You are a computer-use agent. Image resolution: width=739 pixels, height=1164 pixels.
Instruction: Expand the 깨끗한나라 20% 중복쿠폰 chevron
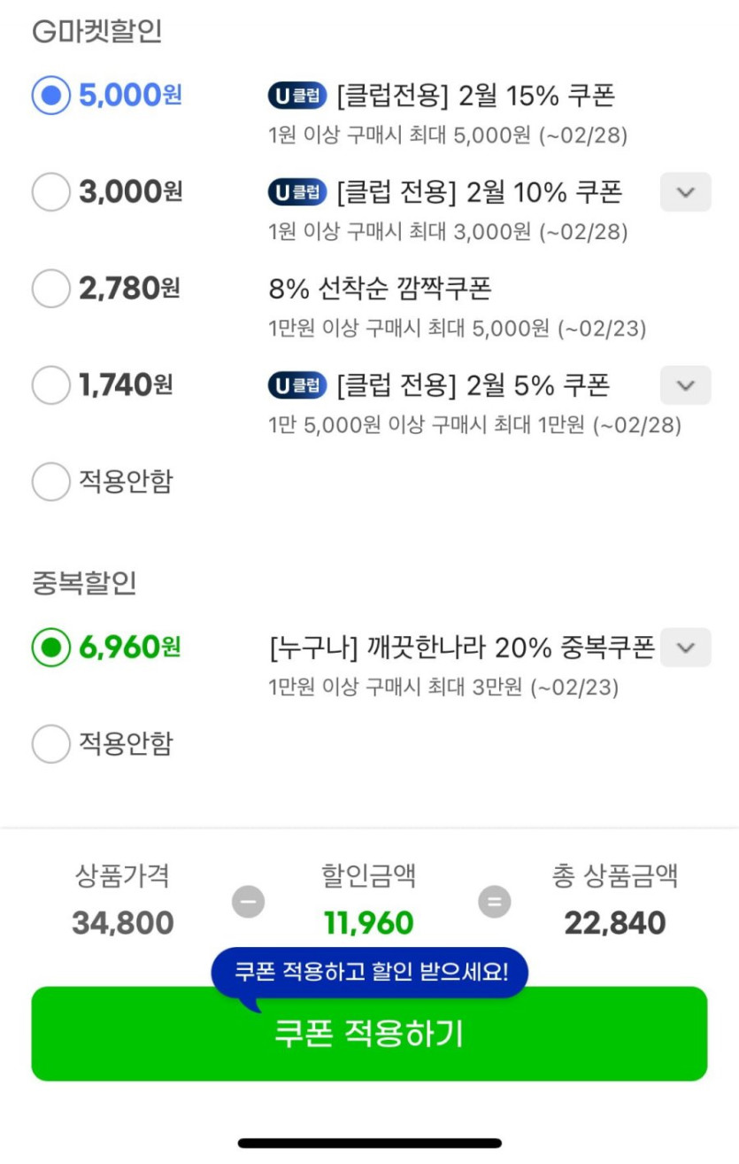tap(685, 648)
